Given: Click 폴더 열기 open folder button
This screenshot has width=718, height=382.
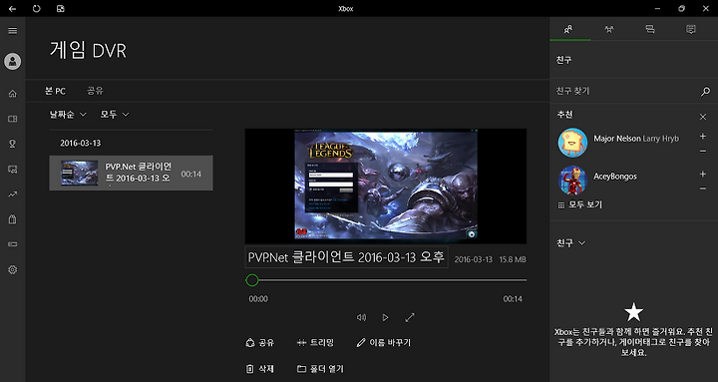Looking at the screenshot, I should (x=320, y=369).
